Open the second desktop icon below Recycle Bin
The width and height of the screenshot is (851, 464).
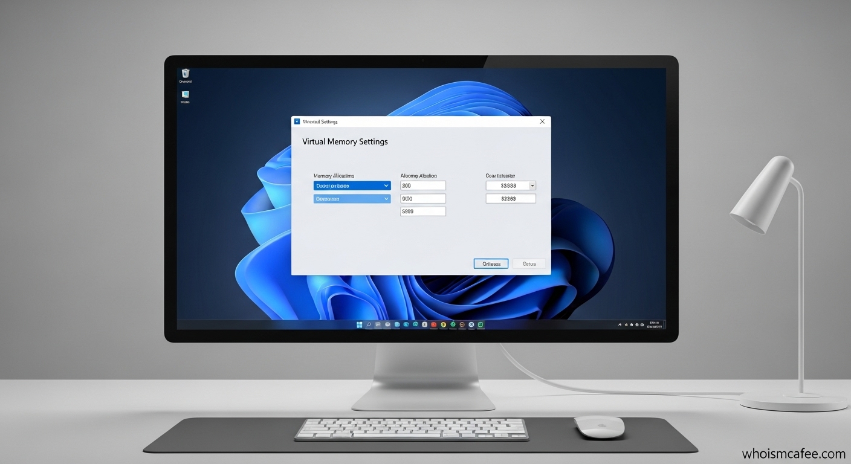(x=186, y=95)
